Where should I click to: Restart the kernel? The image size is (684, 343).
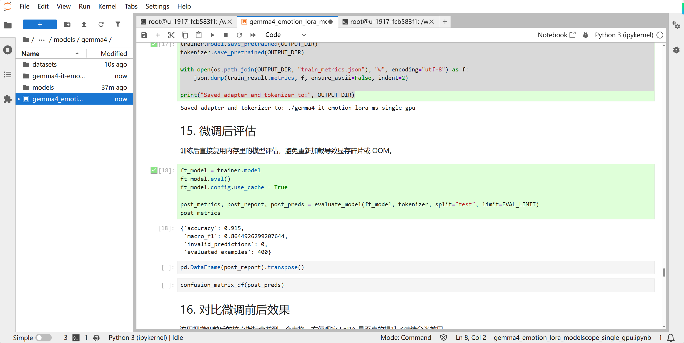tap(239, 35)
